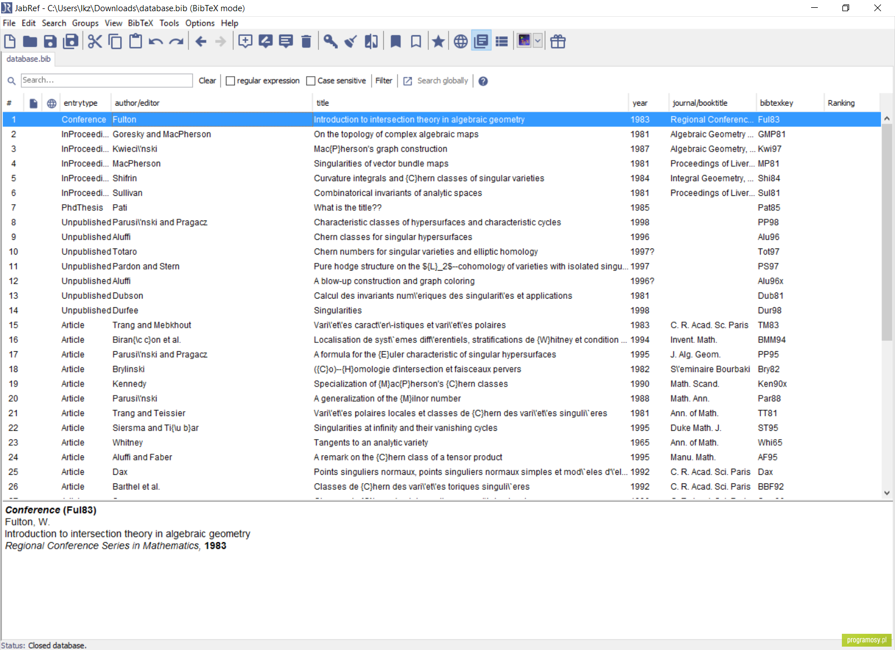Viewport: 895px width, 650px height.
Task: Sort by author/editor column header
Action: click(211, 103)
